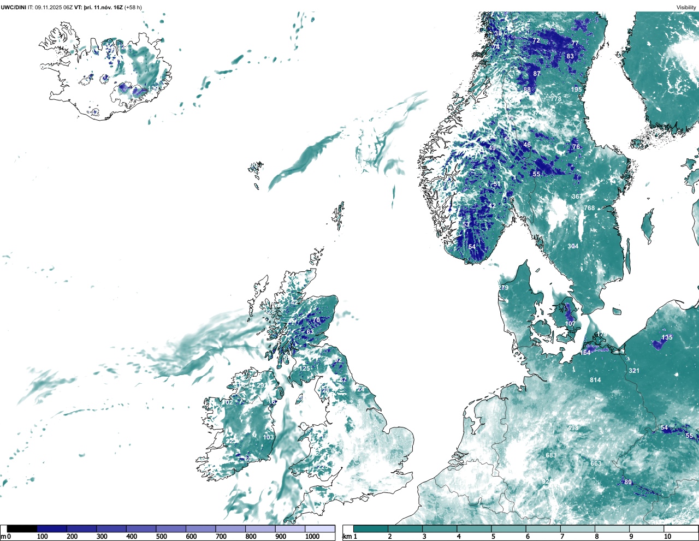Click the 'm 0' label on legend
699x541 pixels.
[x=6, y=537]
